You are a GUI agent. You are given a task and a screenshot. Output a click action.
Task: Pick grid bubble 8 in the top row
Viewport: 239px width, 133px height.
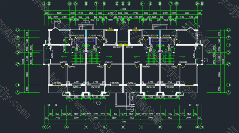[104, 4]
